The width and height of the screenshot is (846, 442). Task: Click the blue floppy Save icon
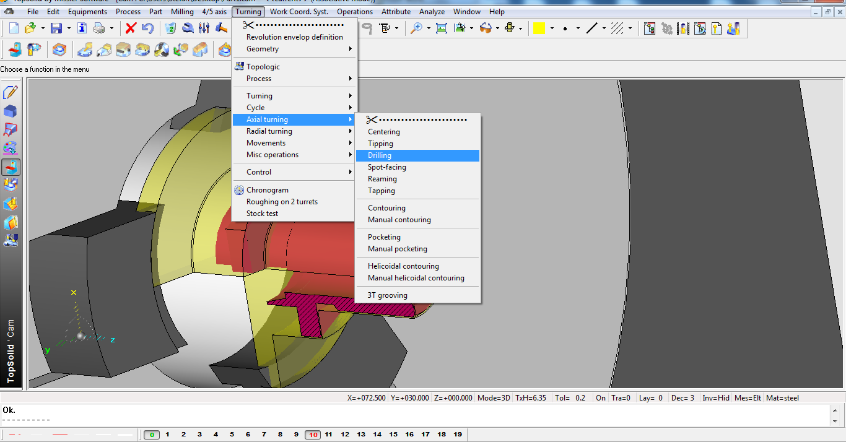pos(56,28)
